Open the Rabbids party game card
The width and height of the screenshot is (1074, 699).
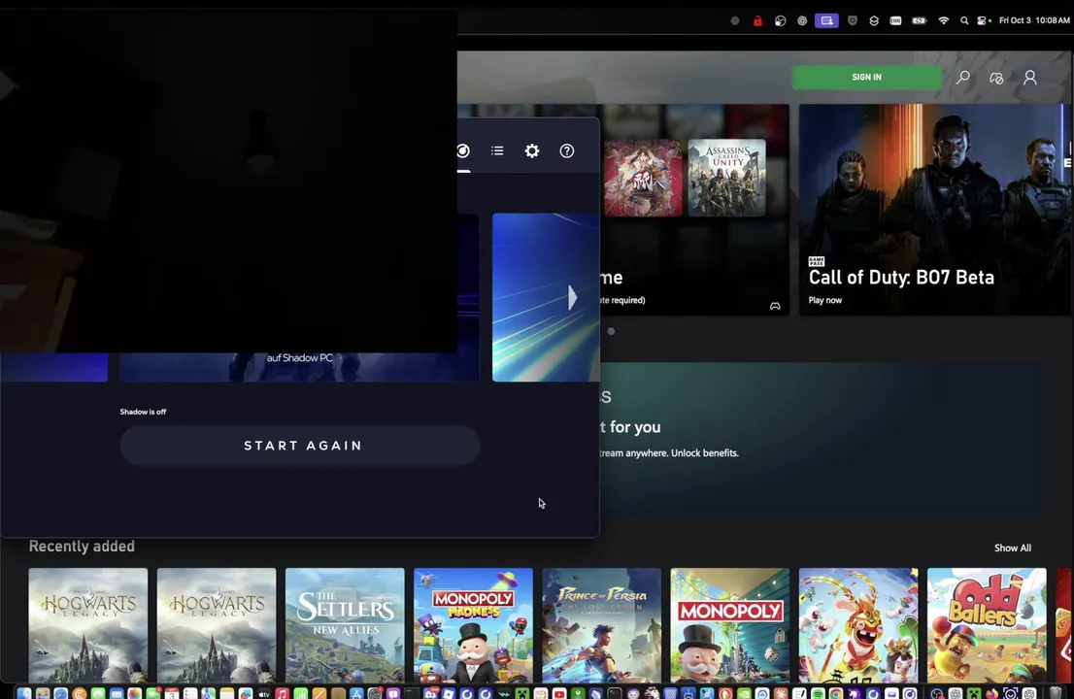pos(858,624)
